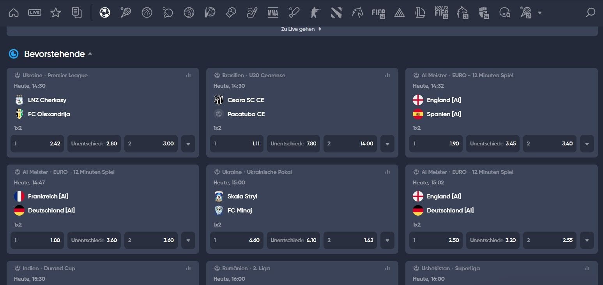The image size is (603, 285).
Task: Open the Ukrainische Pokal league link
Action: (257, 172)
